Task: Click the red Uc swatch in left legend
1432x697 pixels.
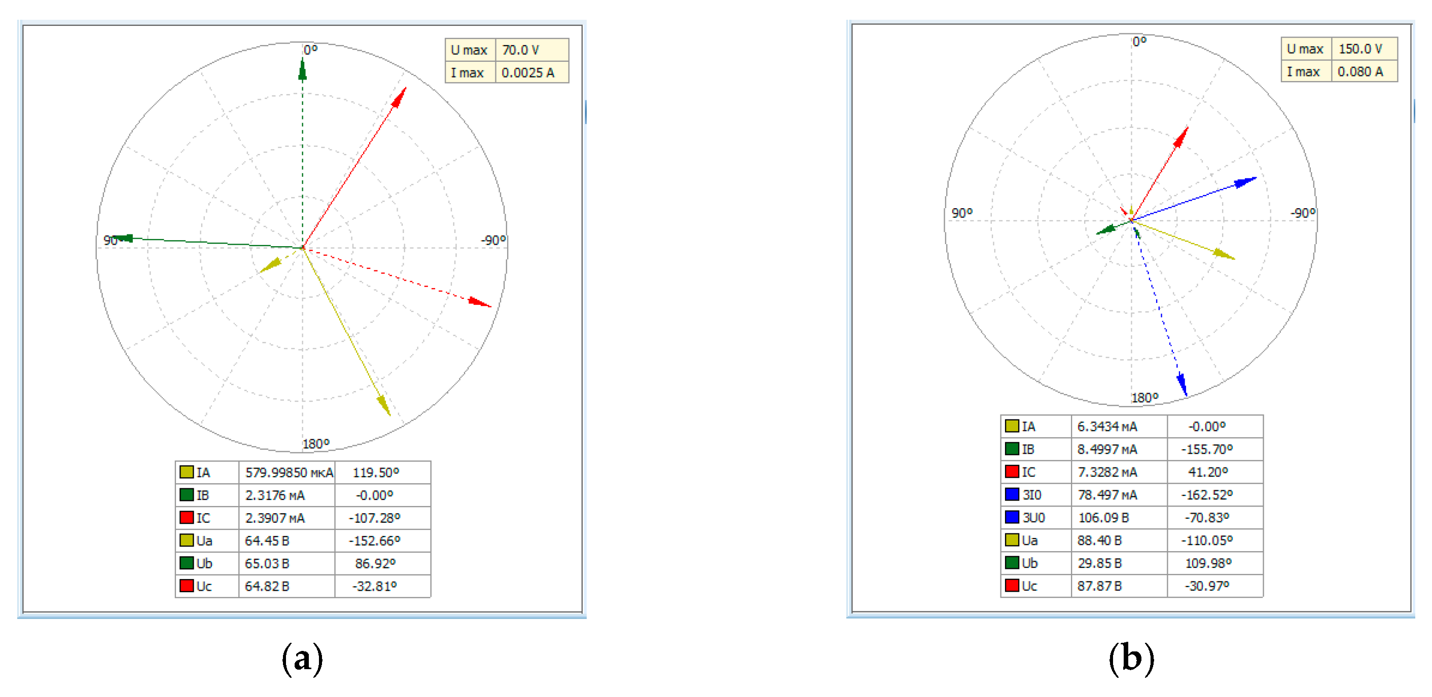Action: coord(186,586)
